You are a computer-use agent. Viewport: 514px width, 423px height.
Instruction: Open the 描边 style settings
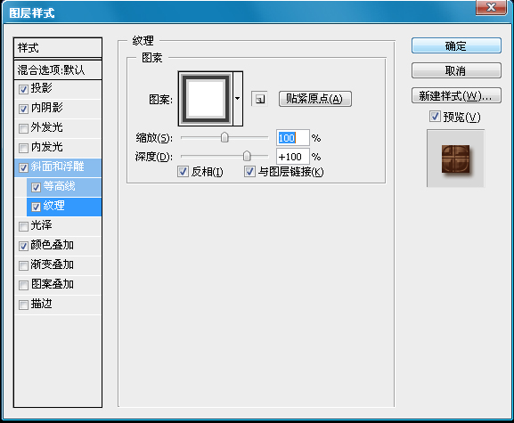point(41,304)
